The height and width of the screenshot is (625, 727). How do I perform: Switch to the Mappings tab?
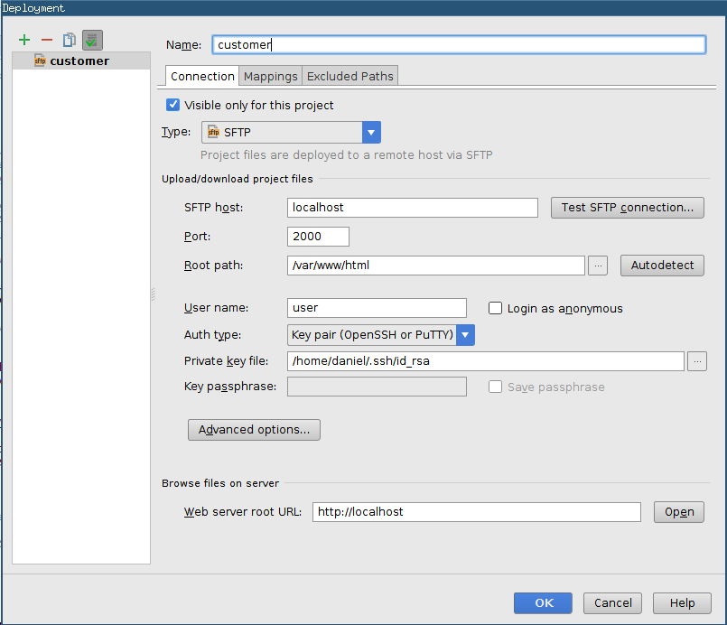coord(270,76)
